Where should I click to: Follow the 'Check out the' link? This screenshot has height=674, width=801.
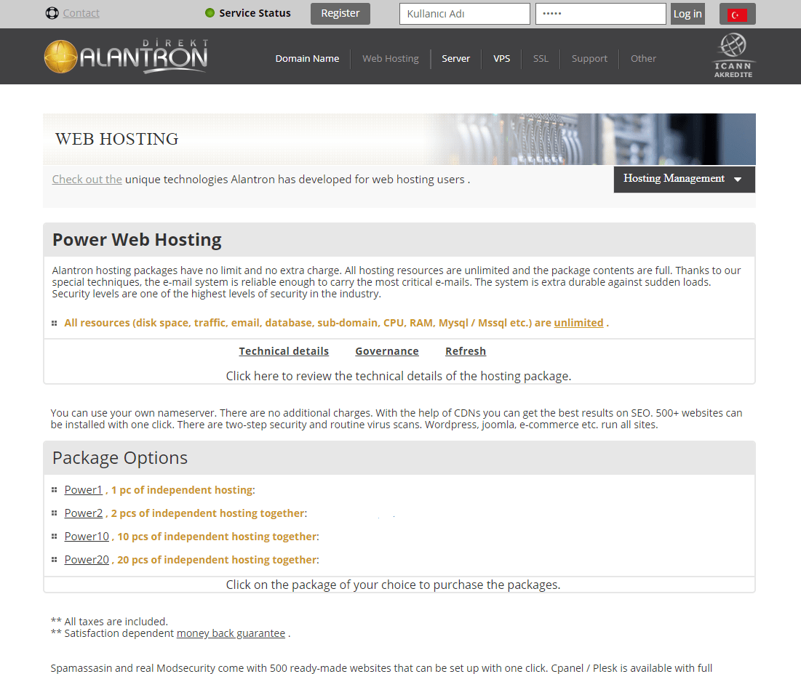[x=87, y=179]
